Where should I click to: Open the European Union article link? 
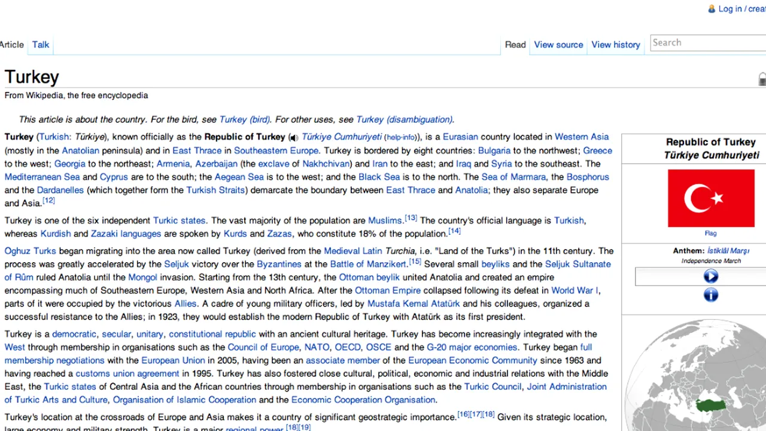point(172,360)
